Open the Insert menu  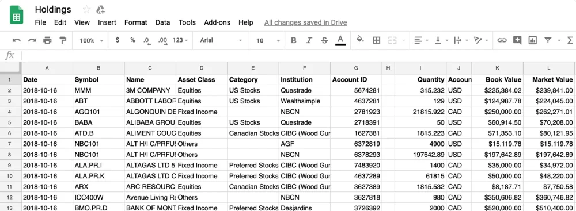pos(107,22)
